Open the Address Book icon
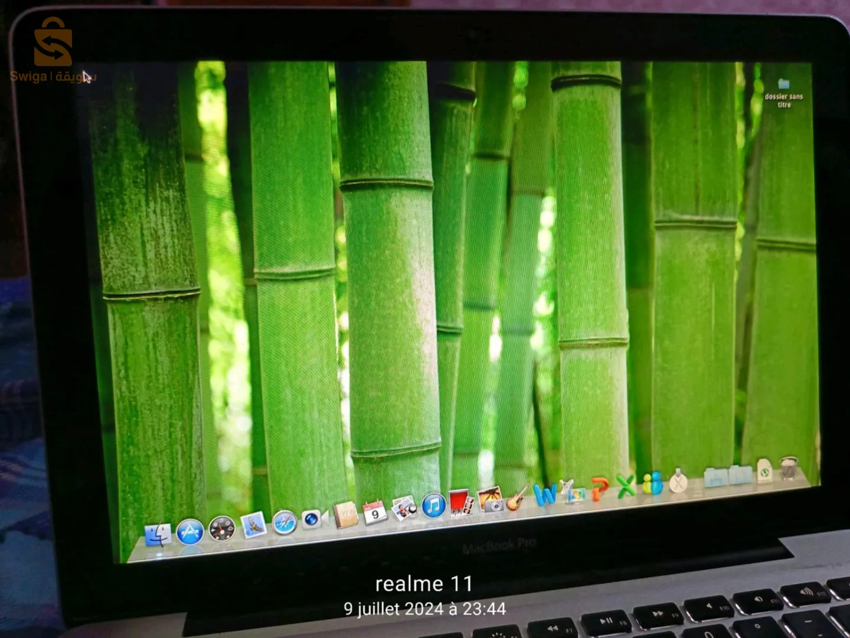The image size is (850, 638). [x=345, y=515]
